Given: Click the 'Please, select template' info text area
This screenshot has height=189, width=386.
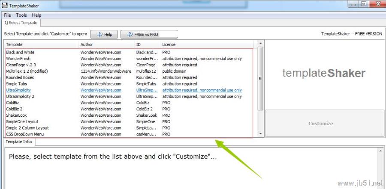Looking at the screenshot, I should [x=113, y=157].
